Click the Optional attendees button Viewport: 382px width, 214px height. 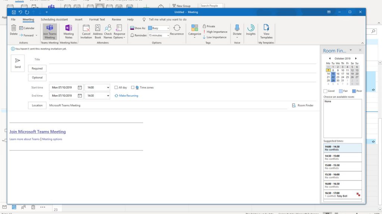click(x=37, y=78)
